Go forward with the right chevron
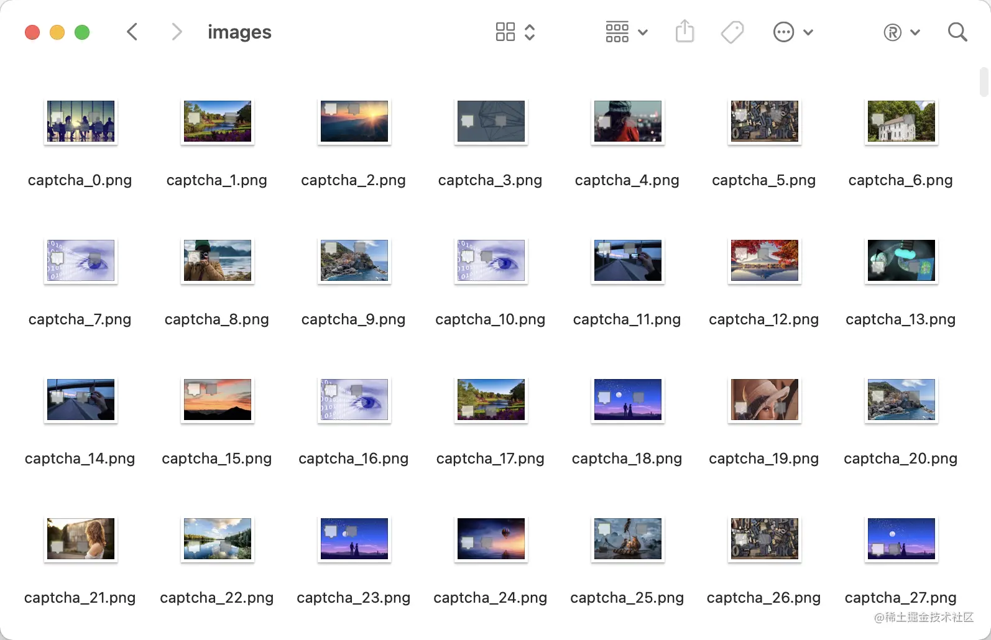The height and width of the screenshot is (640, 991). [177, 32]
